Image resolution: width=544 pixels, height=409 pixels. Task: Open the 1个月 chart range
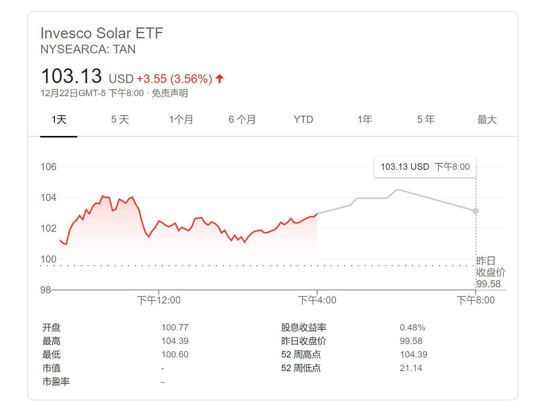pos(181,120)
